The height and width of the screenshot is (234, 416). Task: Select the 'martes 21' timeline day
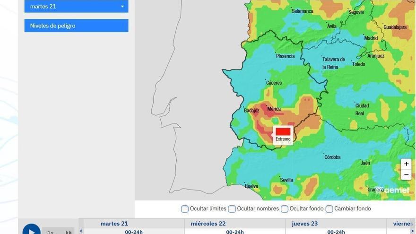pyautogui.click(x=114, y=224)
